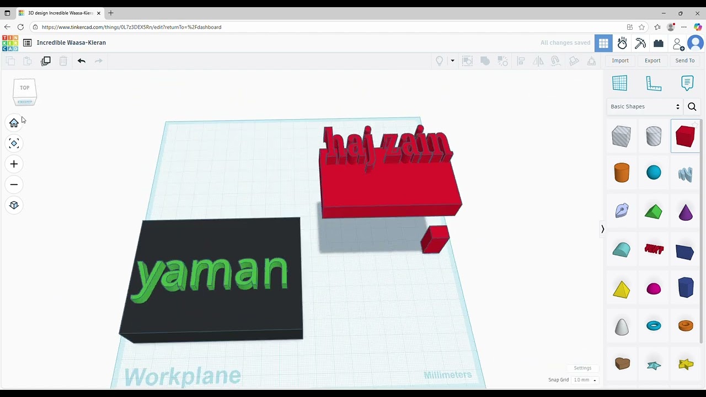Open the Sim Lab icon
The height and width of the screenshot is (397, 706).
click(x=622, y=43)
